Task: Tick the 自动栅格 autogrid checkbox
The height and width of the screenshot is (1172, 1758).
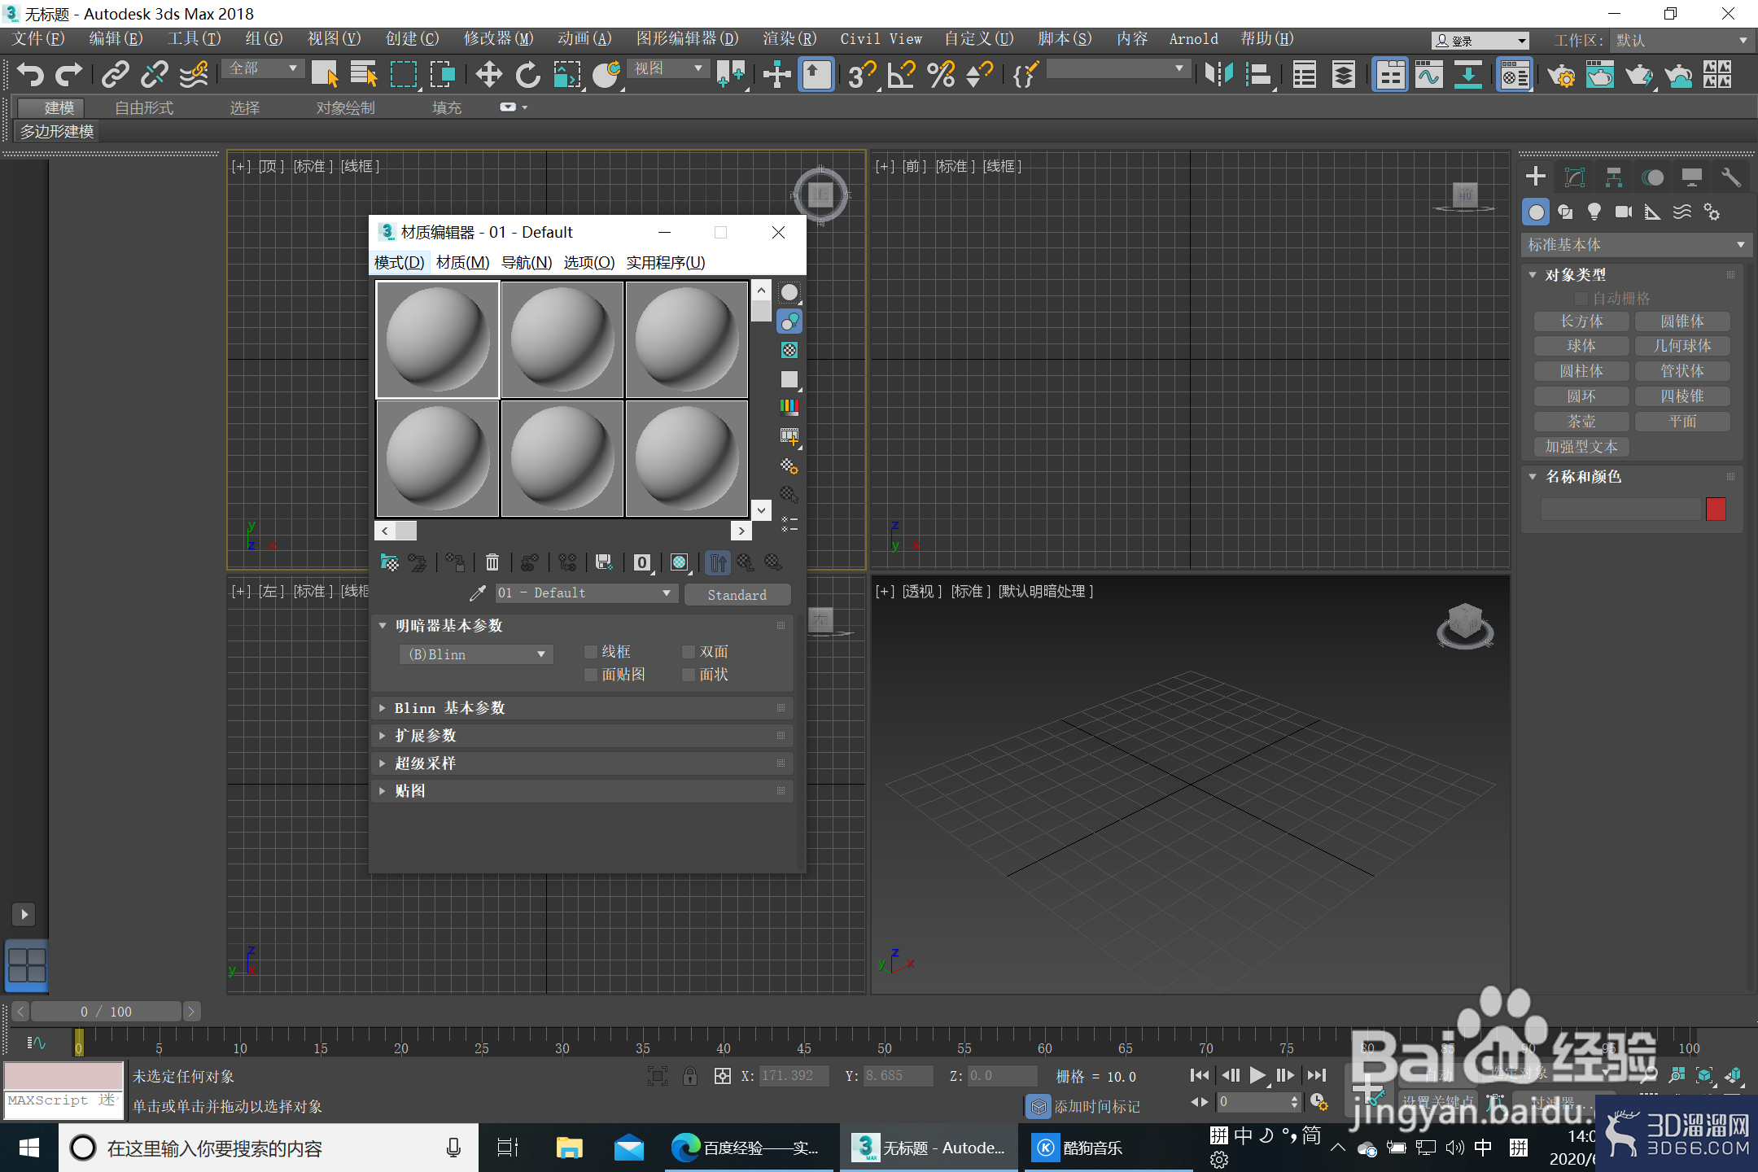Action: [x=1581, y=299]
